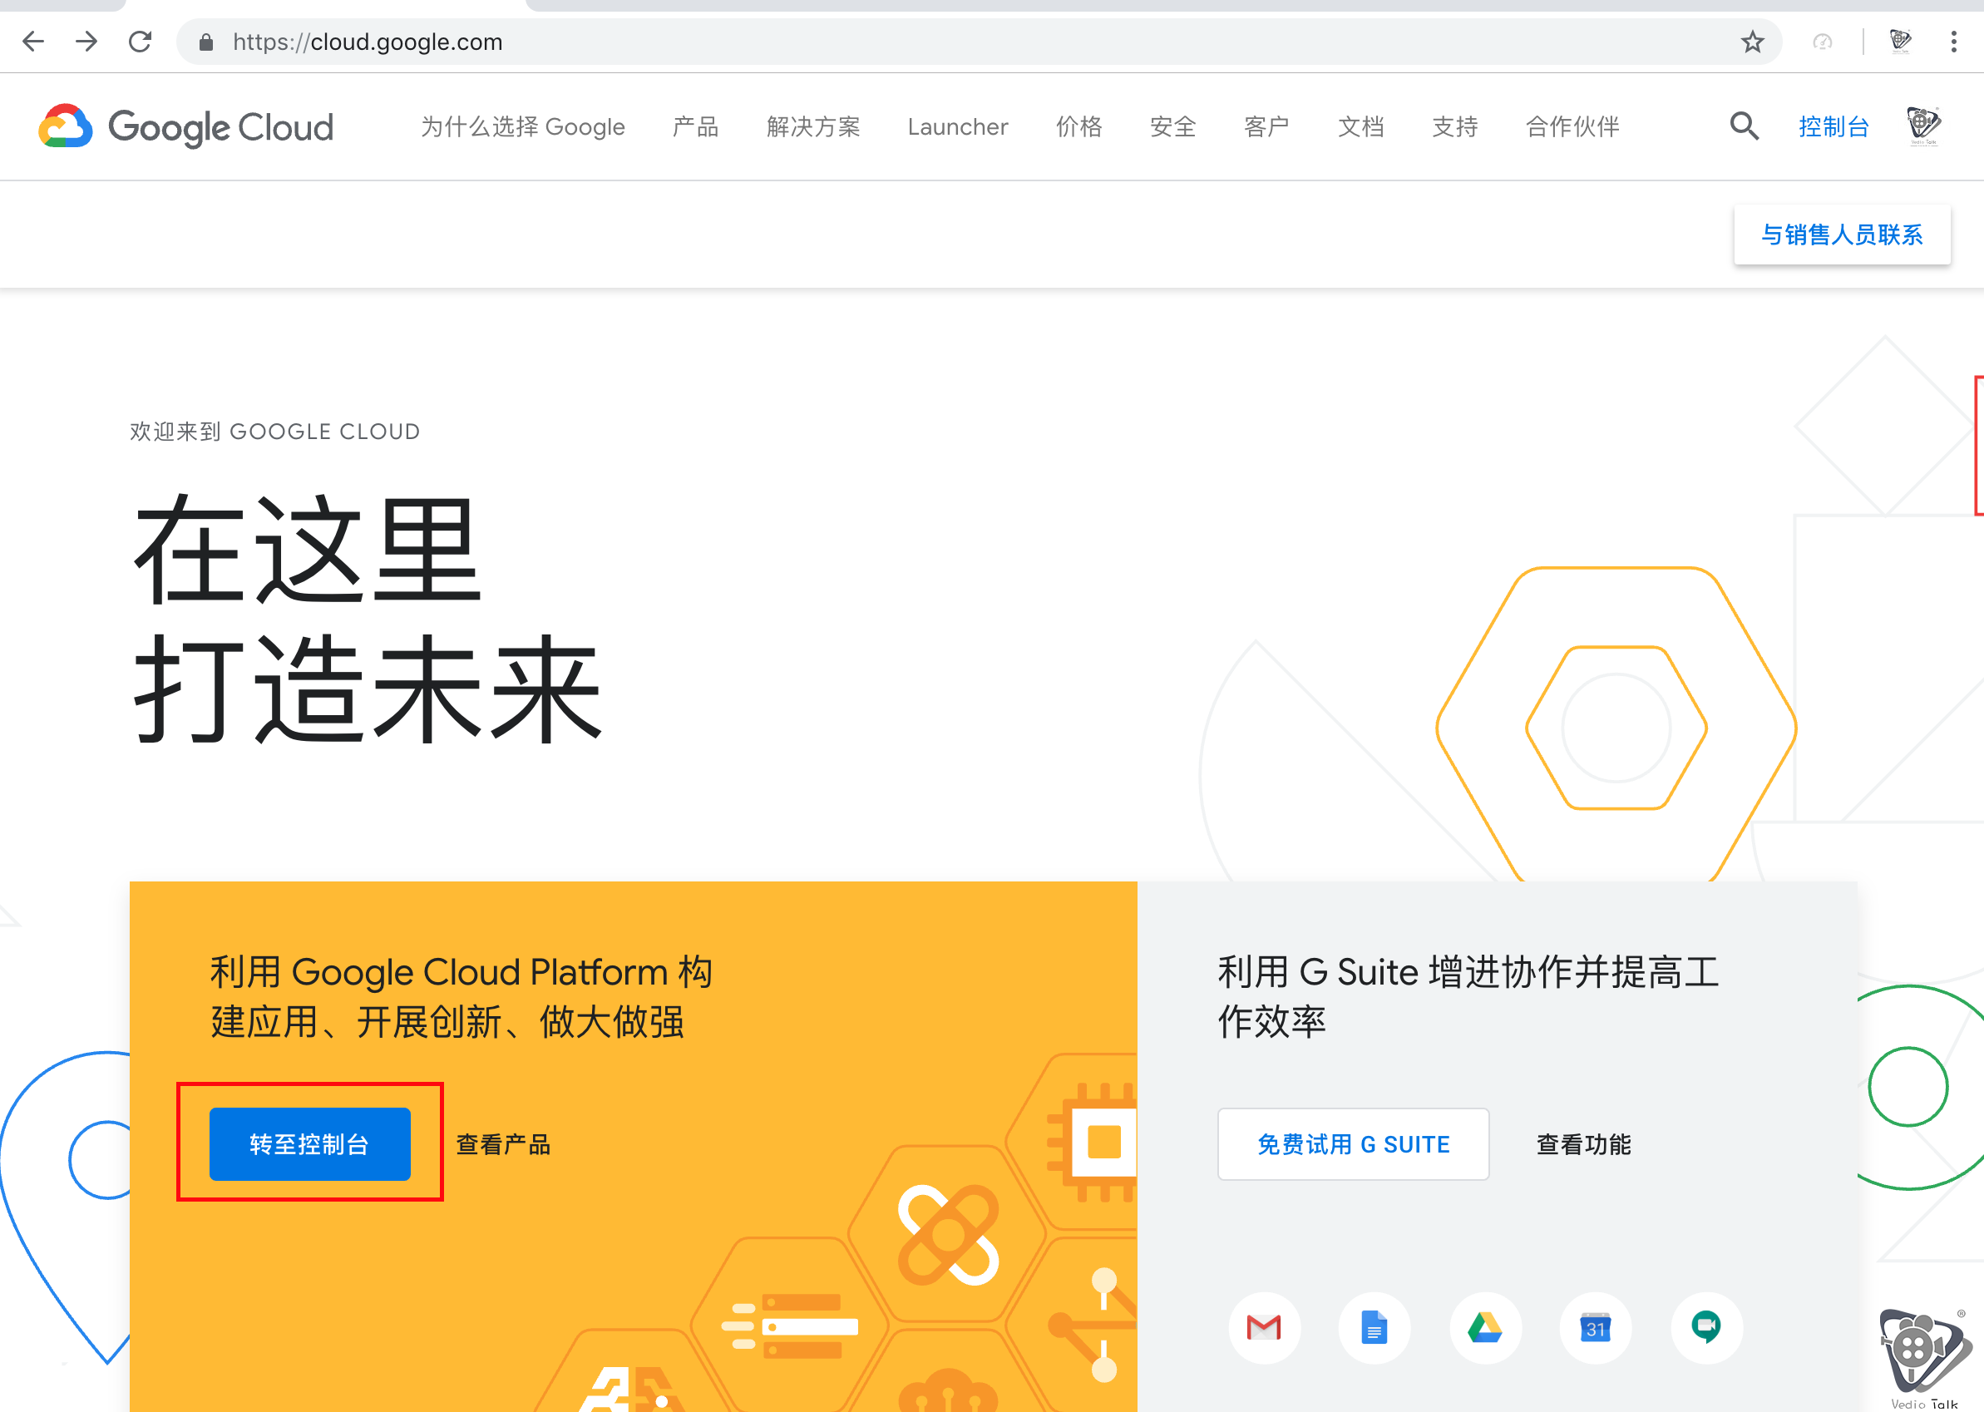The width and height of the screenshot is (1984, 1412).
Task: Click the gauge extension icon in the toolbar
Action: (1823, 42)
